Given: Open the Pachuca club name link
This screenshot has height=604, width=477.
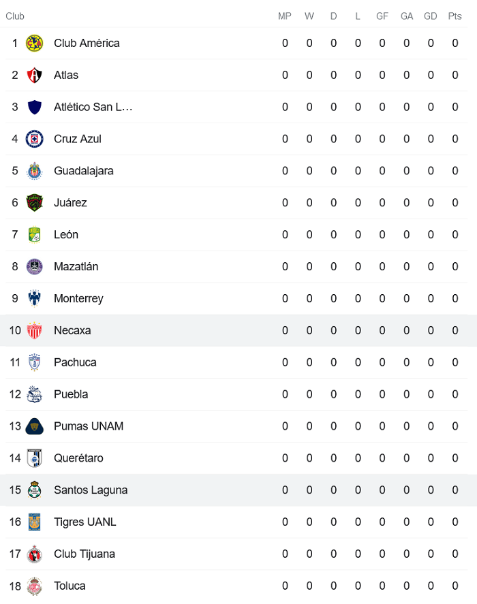Looking at the screenshot, I should [75, 362].
